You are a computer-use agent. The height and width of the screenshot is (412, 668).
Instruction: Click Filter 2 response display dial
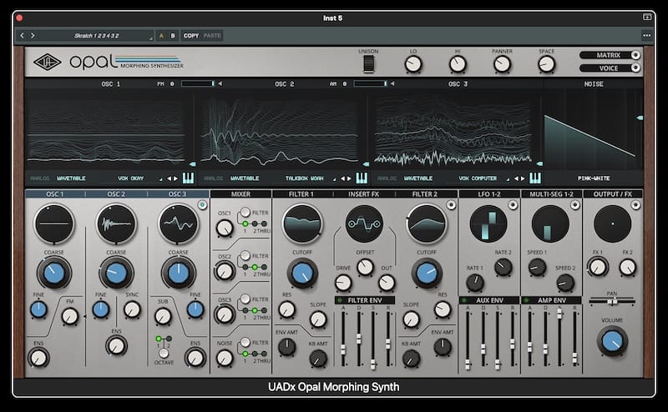[427, 224]
